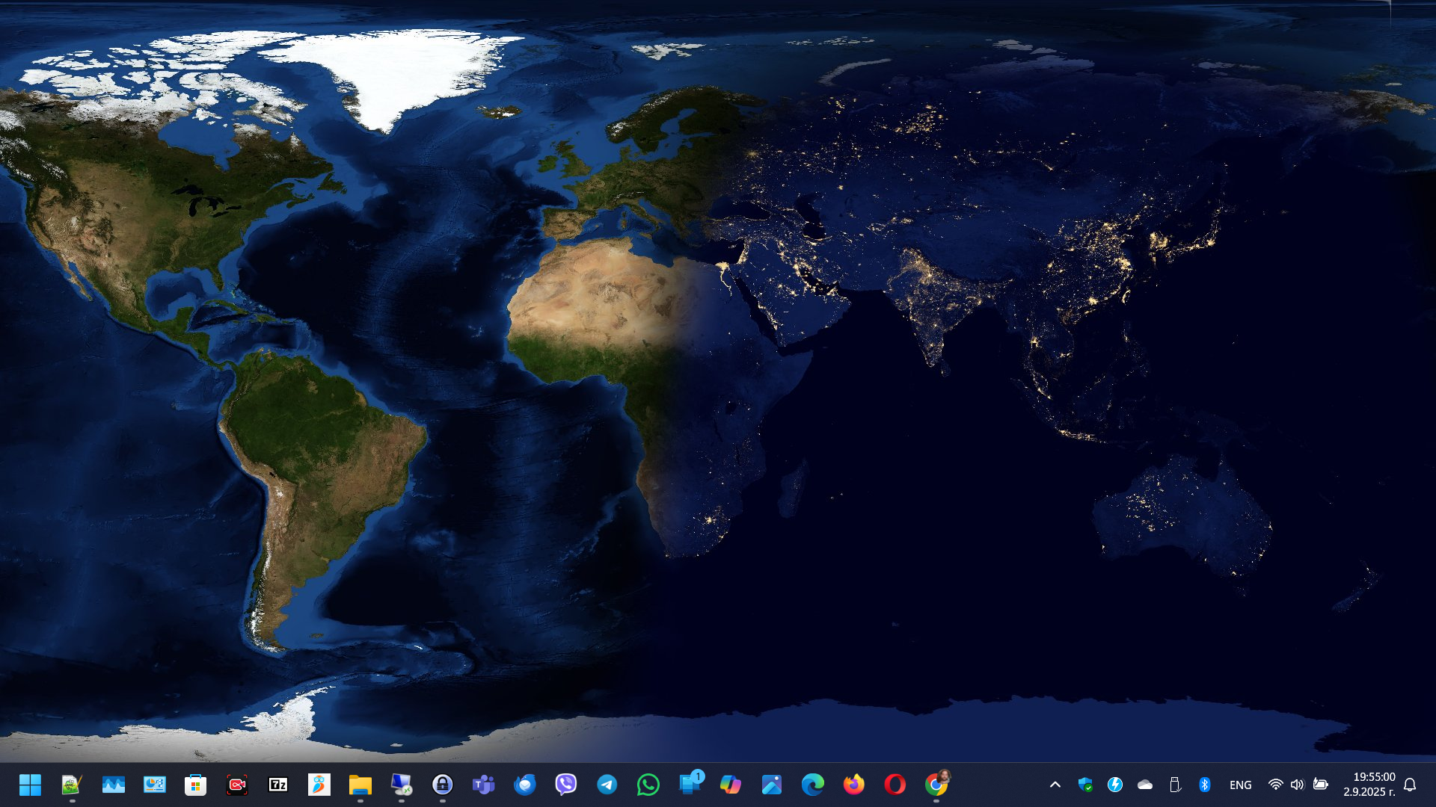Switch input language via ENG indicator
1436x807 pixels.
1240,785
